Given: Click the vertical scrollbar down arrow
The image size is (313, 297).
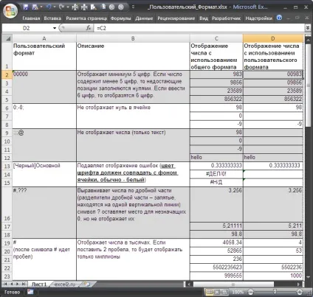Looking at the screenshot, I should point(308,277).
